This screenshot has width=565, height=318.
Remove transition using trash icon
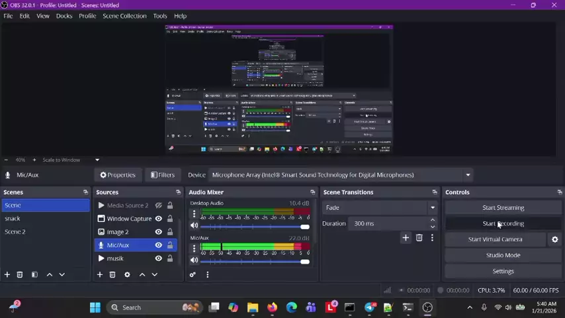coord(419,238)
